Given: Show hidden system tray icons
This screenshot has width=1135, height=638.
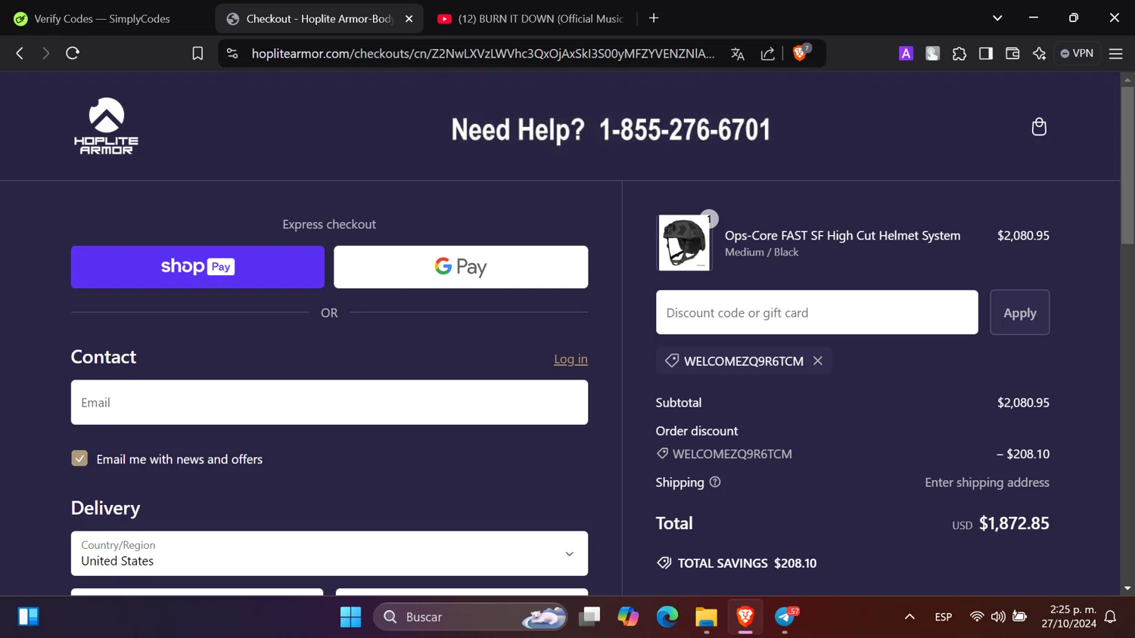Looking at the screenshot, I should click(x=910, y=617).
